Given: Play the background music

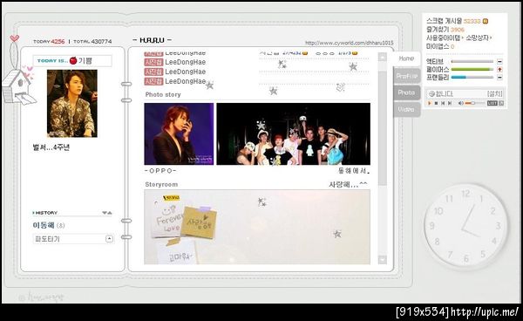Looking at the screenshot, I should [430, 104].
